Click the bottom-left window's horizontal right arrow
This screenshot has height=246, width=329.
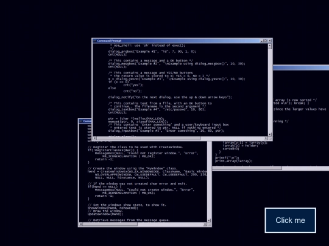[205, 224]
